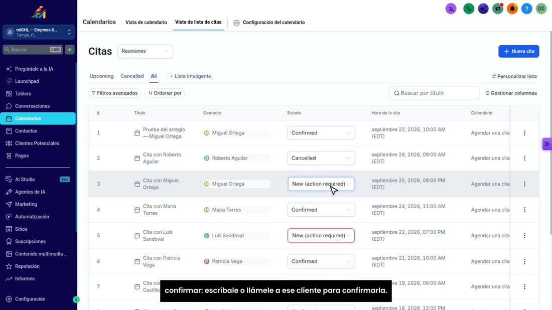Open row actions menu for Roberto Aguilar appointment
Screen dimensions: 552x310
coord(524,158)
